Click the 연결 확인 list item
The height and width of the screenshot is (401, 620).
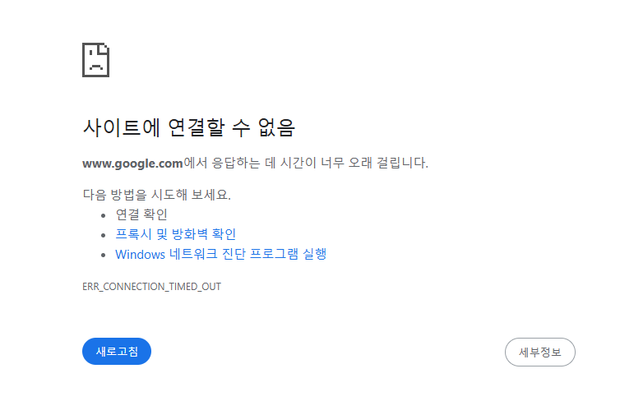tap(141, 214)
